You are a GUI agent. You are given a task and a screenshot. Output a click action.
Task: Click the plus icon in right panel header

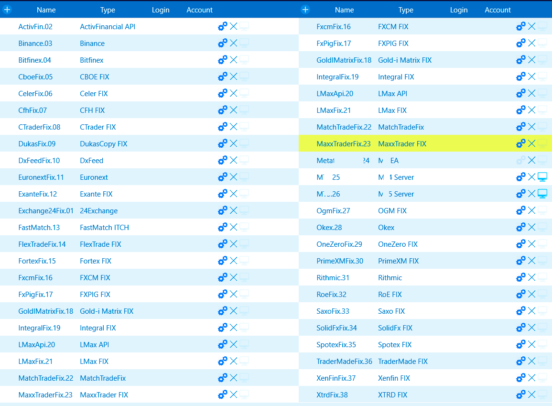pos(305,10)
